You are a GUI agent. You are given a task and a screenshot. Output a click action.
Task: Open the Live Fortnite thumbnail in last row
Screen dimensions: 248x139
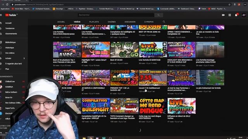point(181,106)
